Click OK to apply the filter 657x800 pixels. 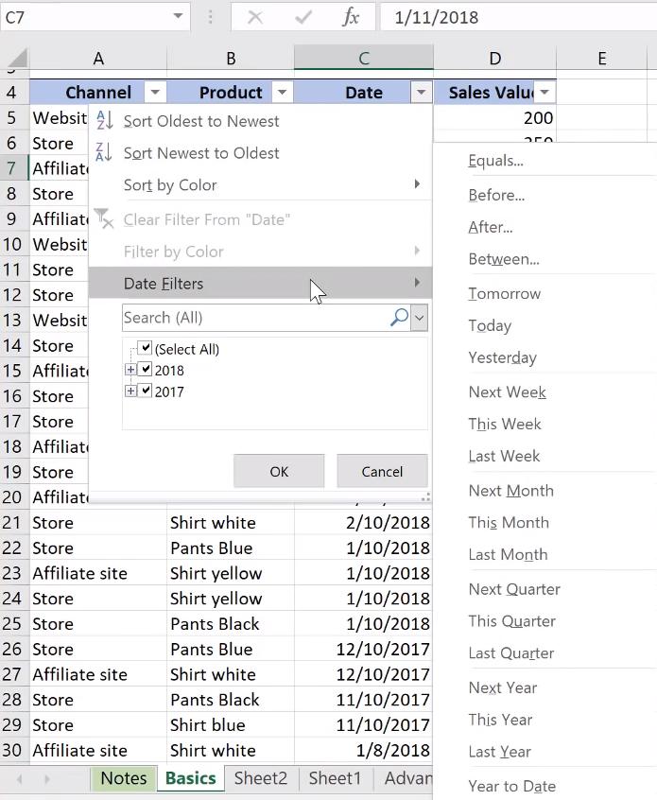click(278, 470)
